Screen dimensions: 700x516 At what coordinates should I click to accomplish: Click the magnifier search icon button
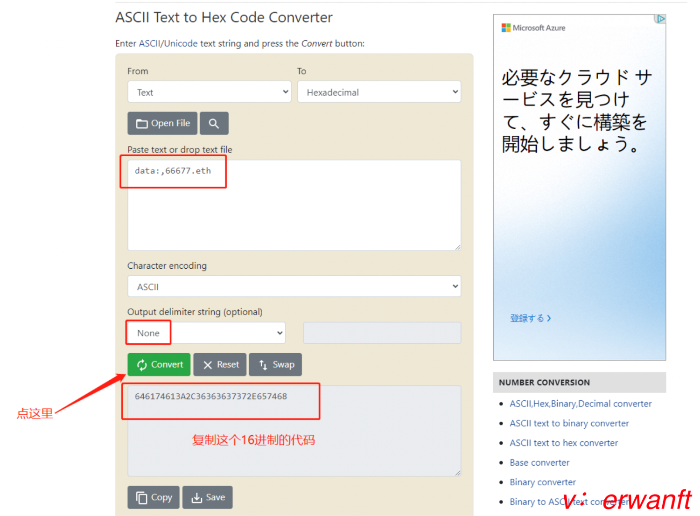coord(214,123)
